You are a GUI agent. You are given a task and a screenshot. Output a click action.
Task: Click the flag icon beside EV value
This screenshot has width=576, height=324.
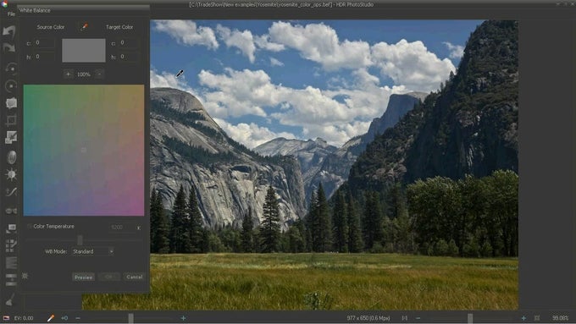pyautogui.click(x=6, y=318)
